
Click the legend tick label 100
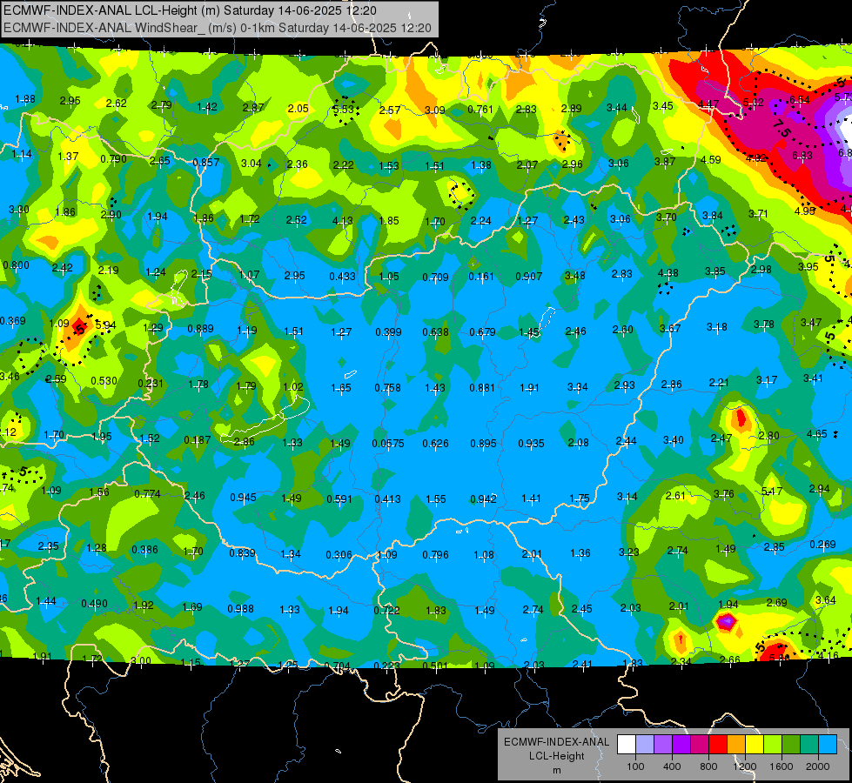pos(635,766)
